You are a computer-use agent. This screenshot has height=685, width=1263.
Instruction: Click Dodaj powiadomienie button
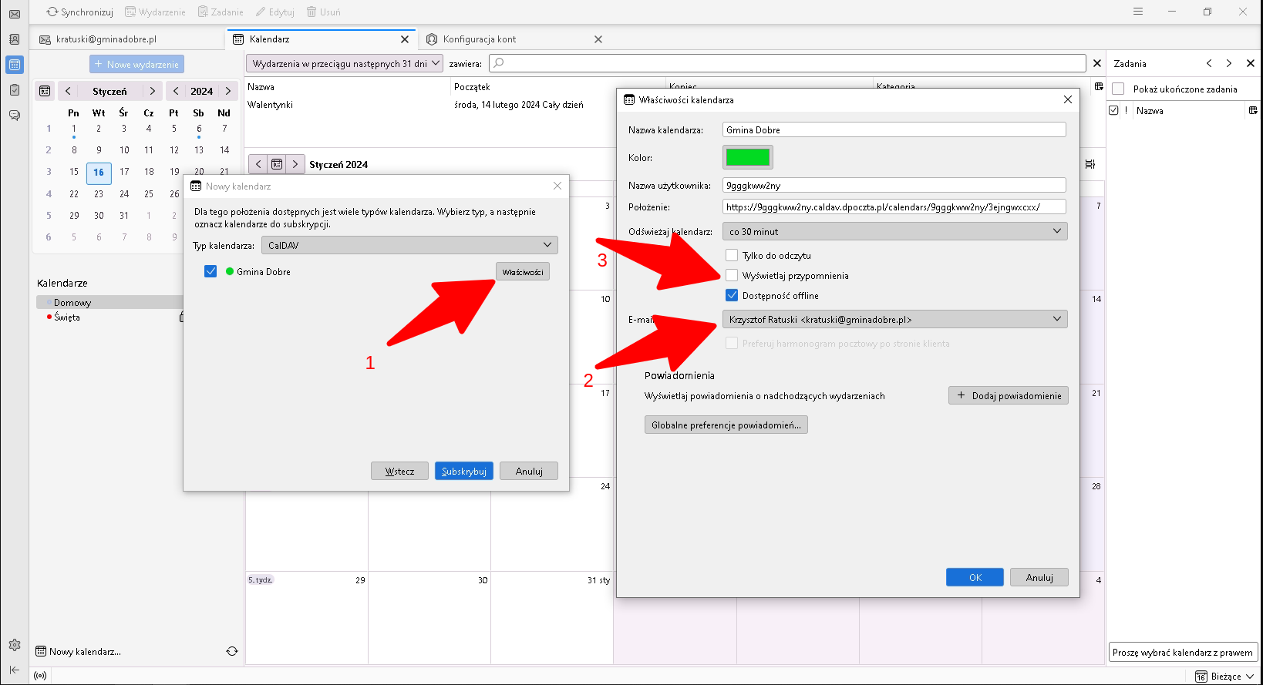pos(1008,395)
